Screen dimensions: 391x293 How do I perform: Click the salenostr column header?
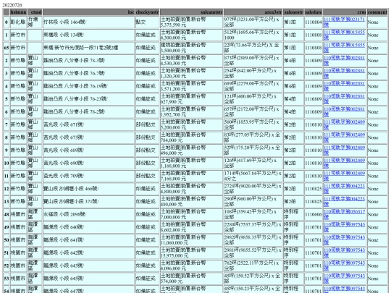coord(293,12)
